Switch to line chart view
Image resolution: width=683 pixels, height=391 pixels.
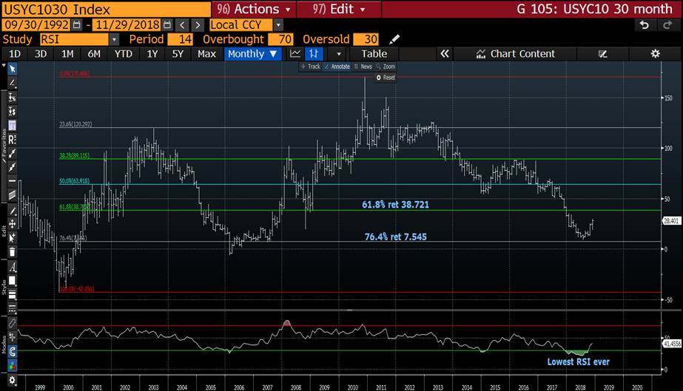tap(295, 54)
